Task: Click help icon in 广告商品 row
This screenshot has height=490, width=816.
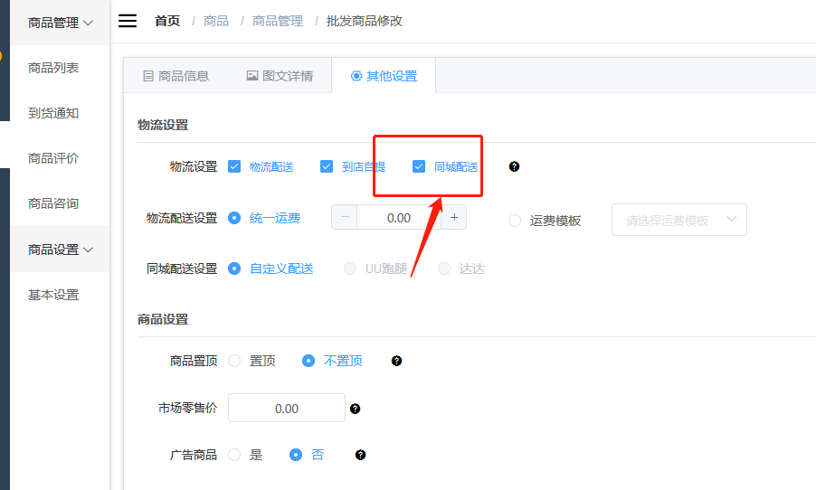Action: click(360, 455)
